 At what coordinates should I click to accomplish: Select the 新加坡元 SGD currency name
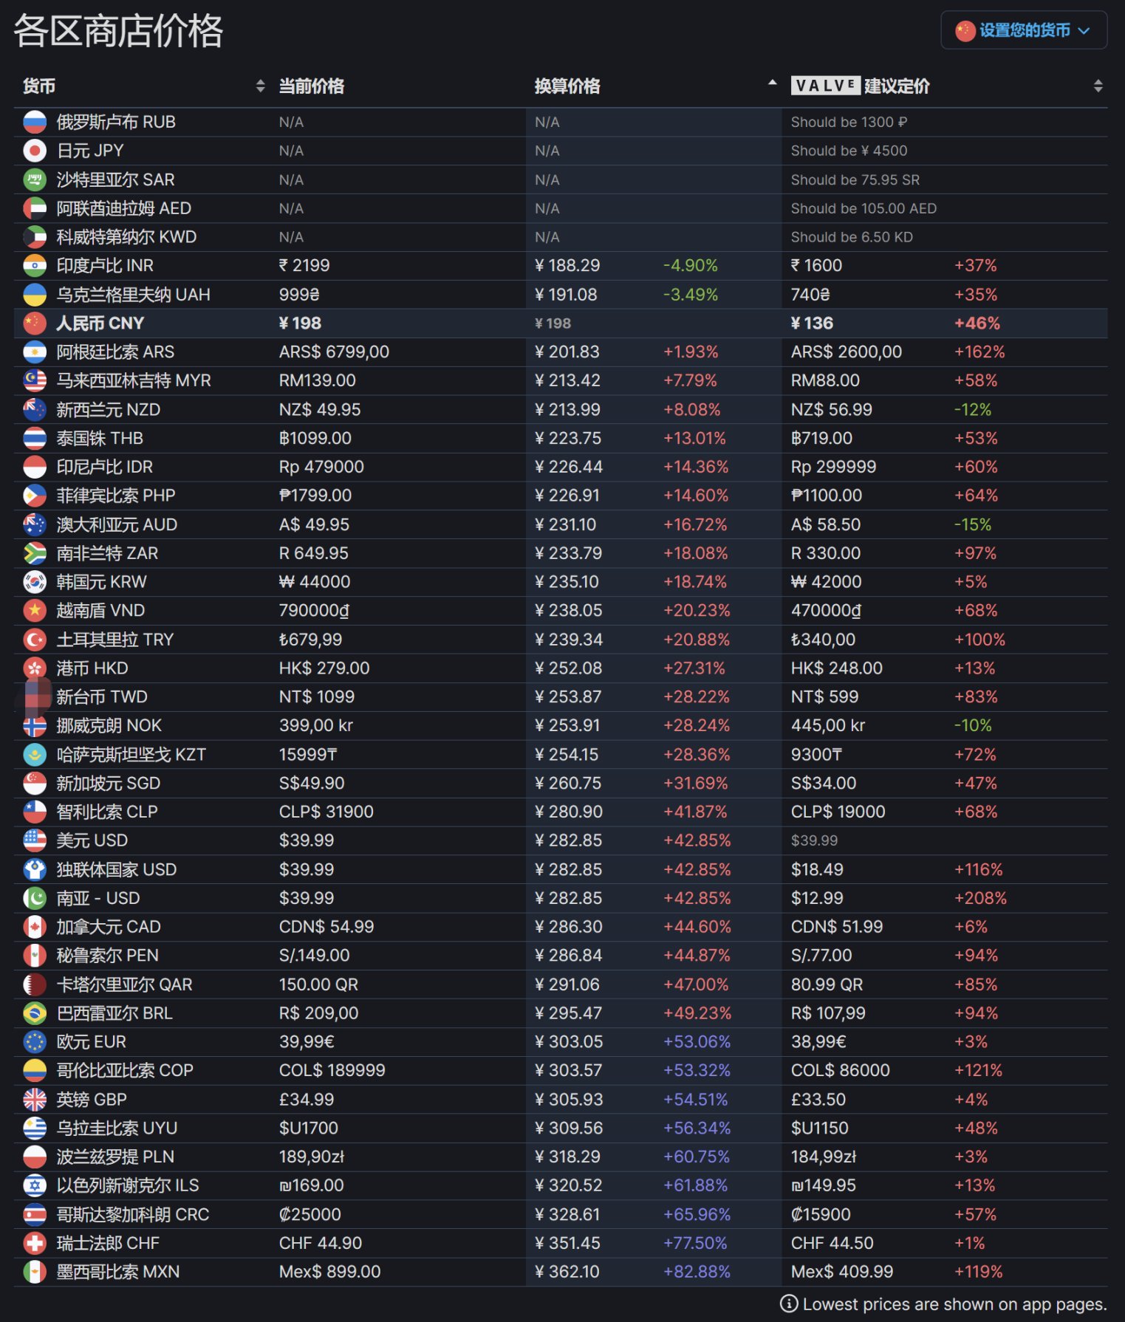tap(109, 784)
